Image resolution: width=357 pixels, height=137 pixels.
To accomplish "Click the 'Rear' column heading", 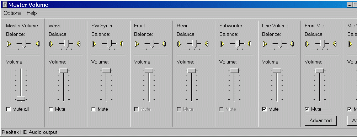I will coord(182,26).
